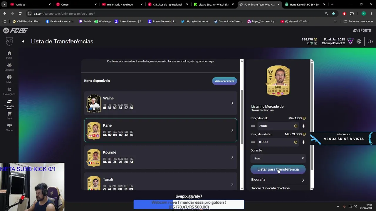Open the Início home sidebar icon
Screen dimensions: 376x211
pyautogui.click(x=9, y=55)
